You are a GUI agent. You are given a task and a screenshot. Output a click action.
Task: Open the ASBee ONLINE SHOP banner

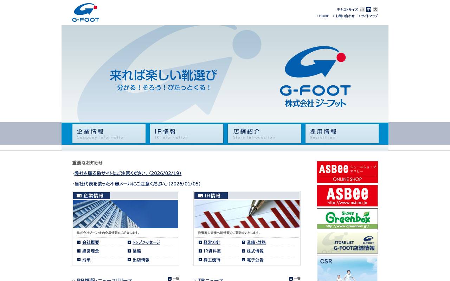tap(347, 172)
